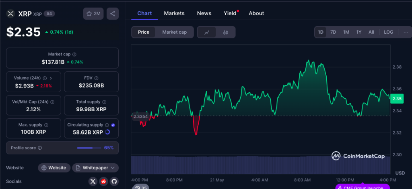Click the XRP logo icon

(10, 14)
